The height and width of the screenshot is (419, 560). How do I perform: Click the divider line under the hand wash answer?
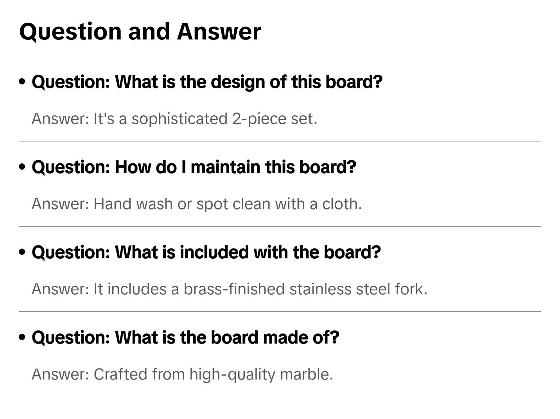[x=280, y=226]
